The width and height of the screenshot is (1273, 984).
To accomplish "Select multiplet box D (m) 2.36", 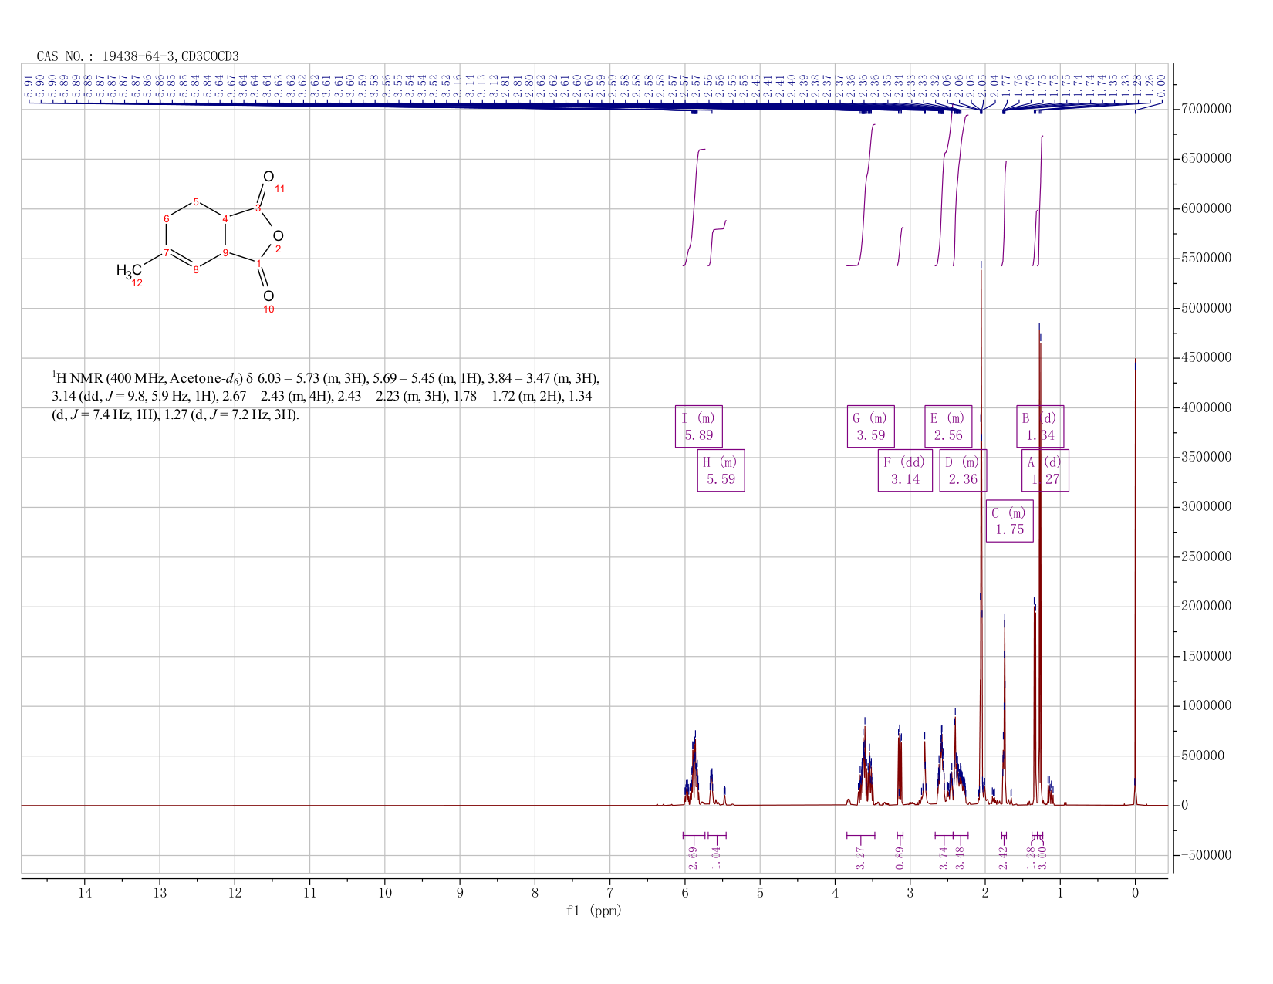I will [963, 470].
